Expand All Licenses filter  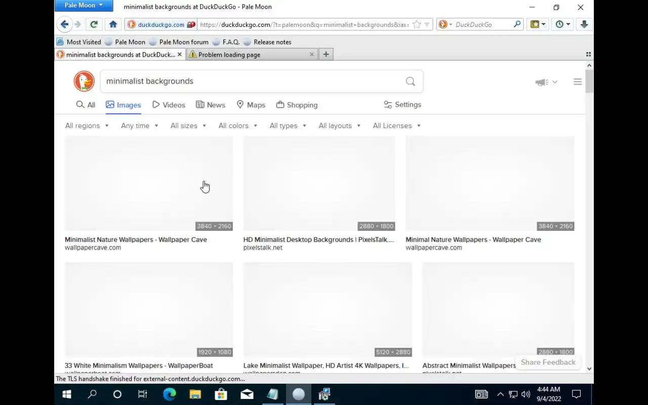(396, 126)
